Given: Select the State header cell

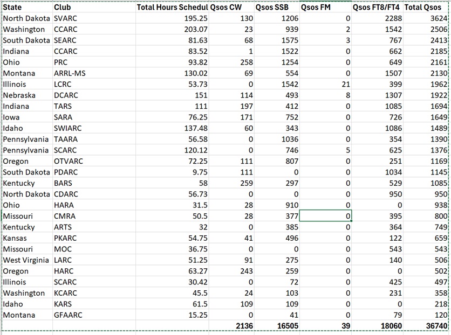Looking at the screenshot, I should pyautogui.click(x=27, y=7).
